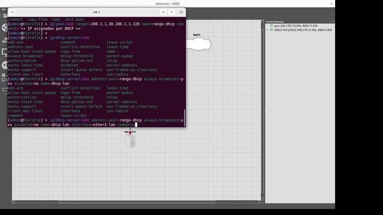This screenshot has width=383, height=215.
Task: Open the new tab button in mk-1 terminal
Action: tap(13, 12)
